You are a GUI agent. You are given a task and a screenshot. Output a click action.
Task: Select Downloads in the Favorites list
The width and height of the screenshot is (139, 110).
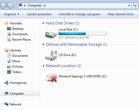(x=20, y=34)
